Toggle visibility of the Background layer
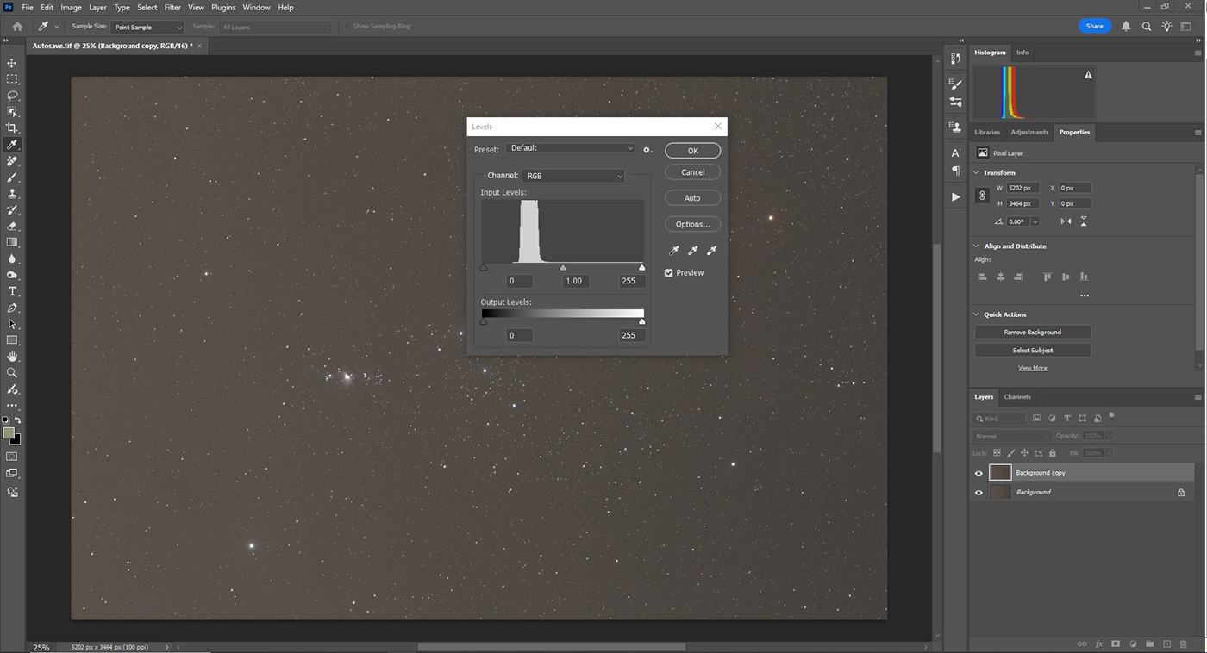Viewport: 1207px width, 653px height. pos(979,493)
